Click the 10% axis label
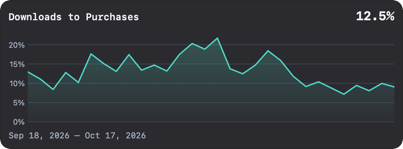 click(x=17, y=83)
